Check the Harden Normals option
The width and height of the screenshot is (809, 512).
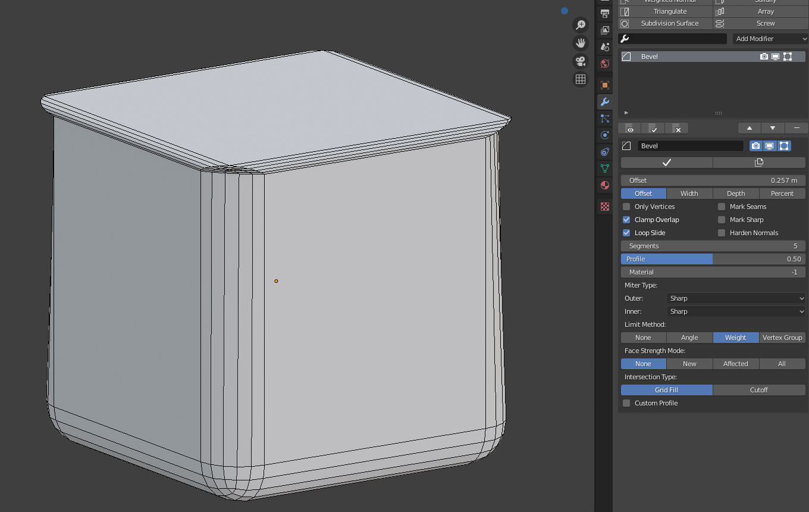click(x=722, y=233)
